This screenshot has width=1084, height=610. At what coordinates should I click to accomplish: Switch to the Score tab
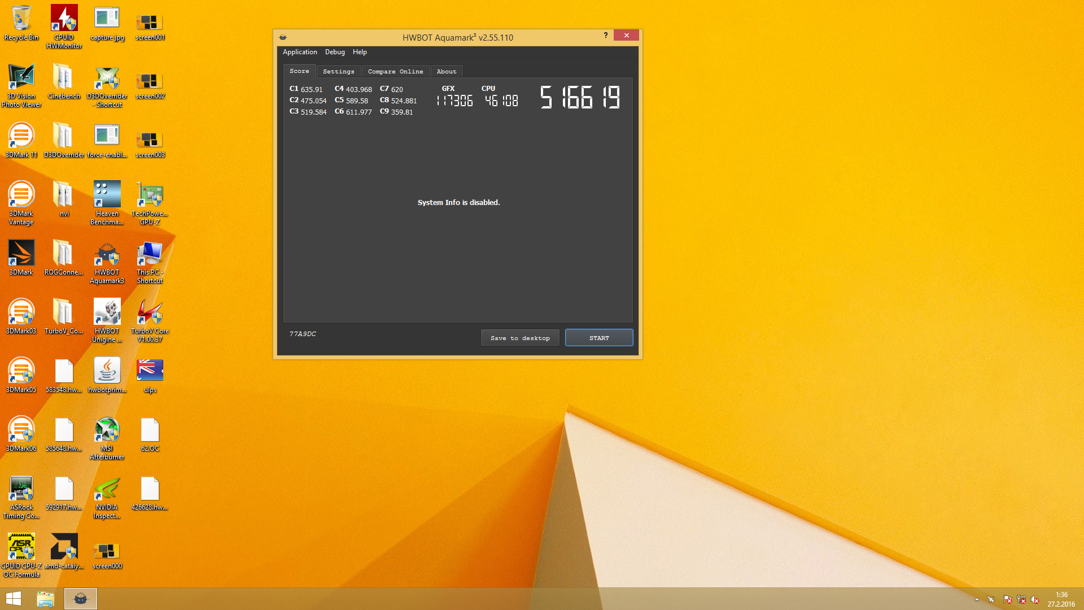[x=299, y=71]
